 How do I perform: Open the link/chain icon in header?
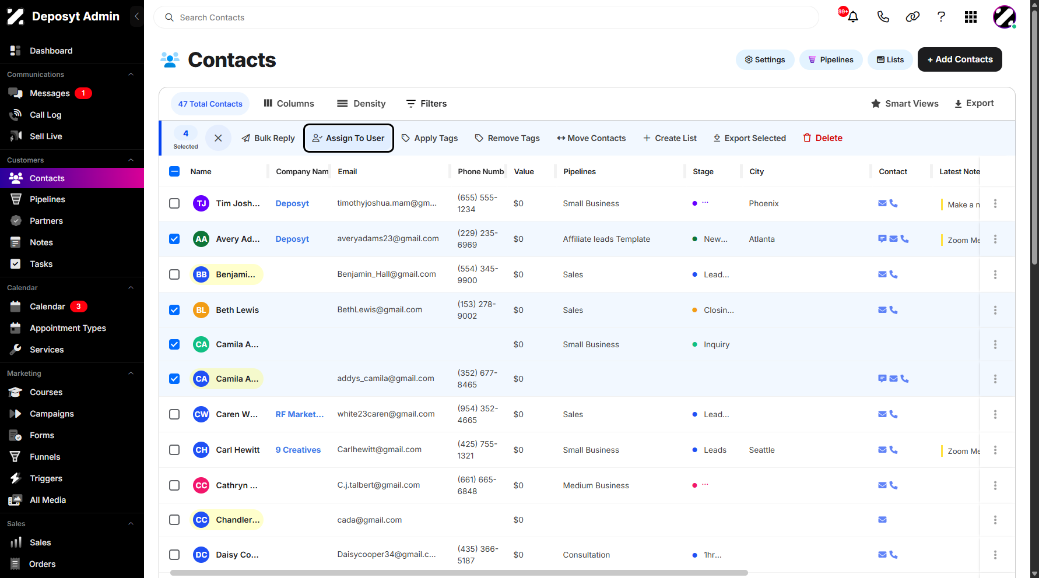coord(912,17)
